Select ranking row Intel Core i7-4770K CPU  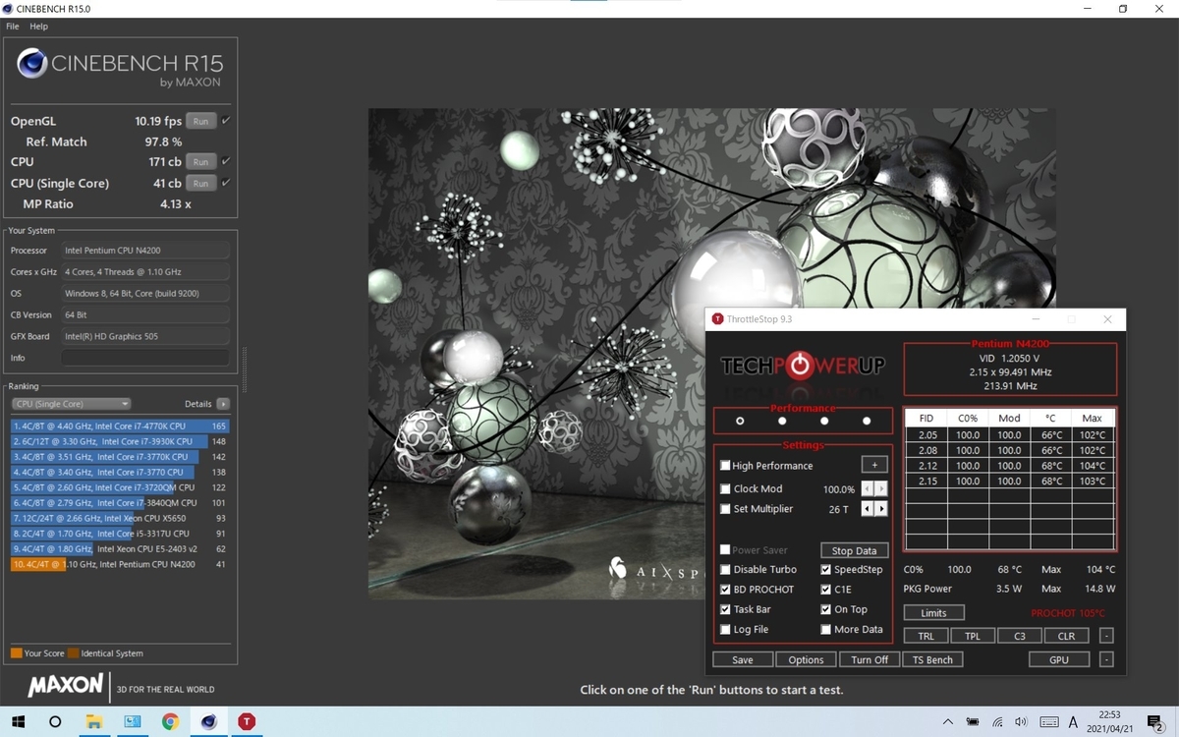(x=120, y=426)
